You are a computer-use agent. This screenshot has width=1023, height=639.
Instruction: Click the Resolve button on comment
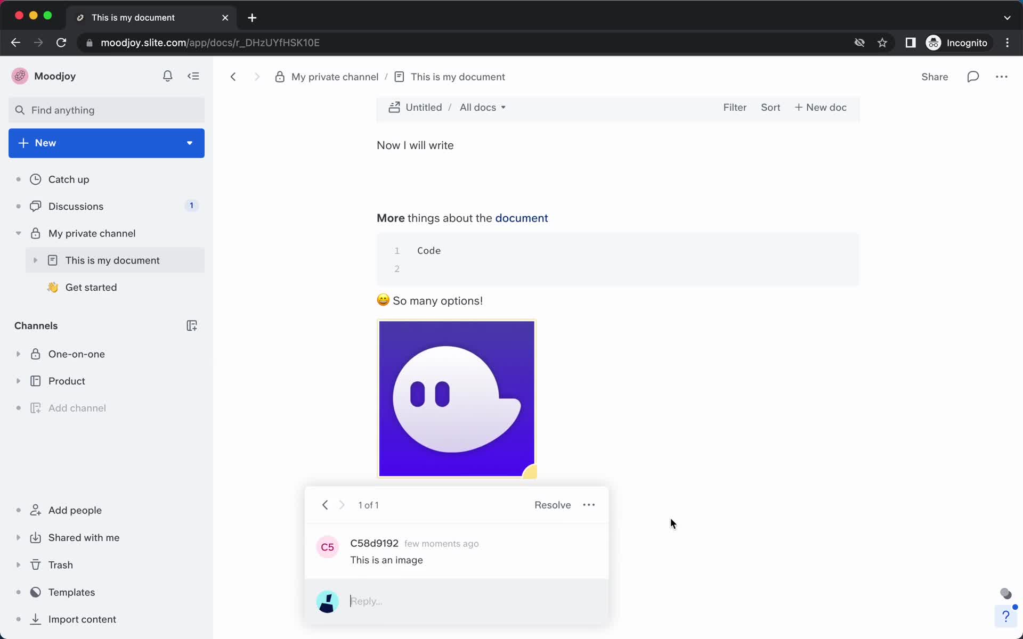pyautogui.click(x=553, y=504)
